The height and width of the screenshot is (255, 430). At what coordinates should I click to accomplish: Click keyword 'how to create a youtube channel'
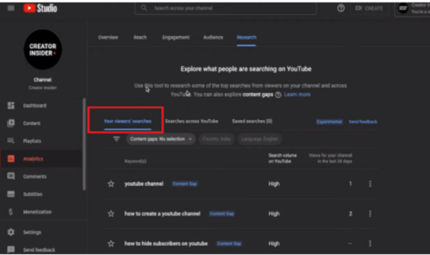coord(162,213)
